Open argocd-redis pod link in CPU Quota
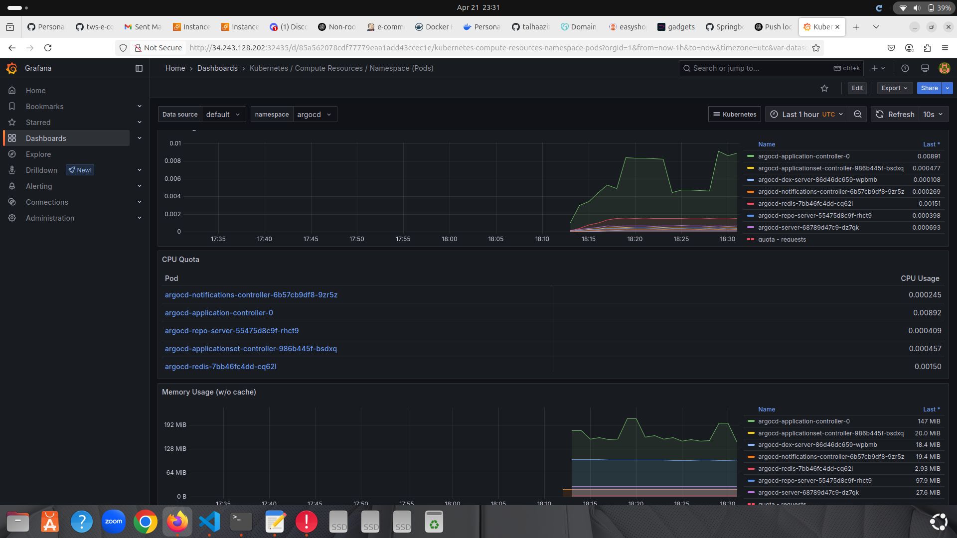The image size is (957, 538). tap(220, 367)
